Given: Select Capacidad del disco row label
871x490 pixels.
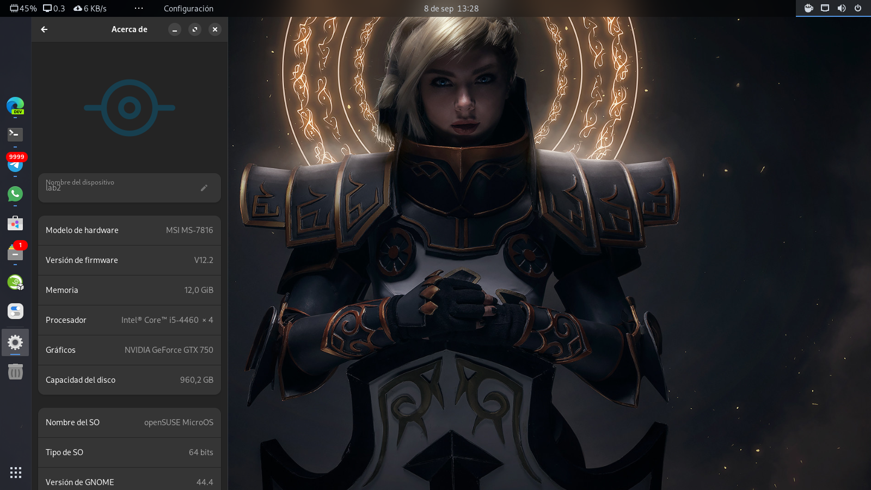Looking at the screenshot, I should [x=81, y=380].
